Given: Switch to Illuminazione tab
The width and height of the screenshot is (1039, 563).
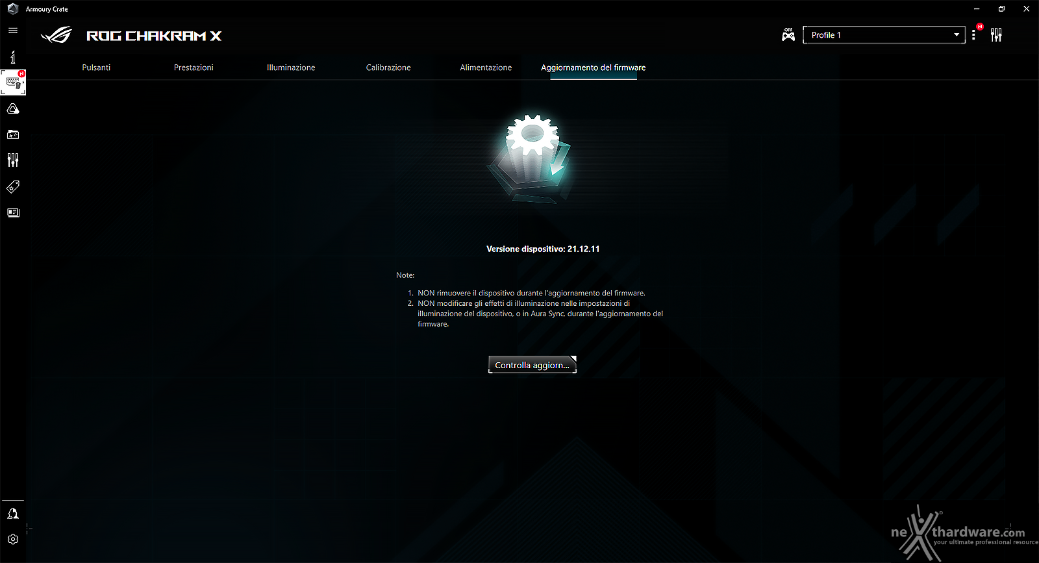Looking at the screenshot, I should tap(291, 68).
